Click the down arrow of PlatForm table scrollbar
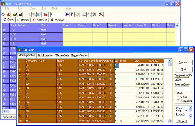Image resolution: width=195 pixels, height=126 pixels. (x=170, y=121)
